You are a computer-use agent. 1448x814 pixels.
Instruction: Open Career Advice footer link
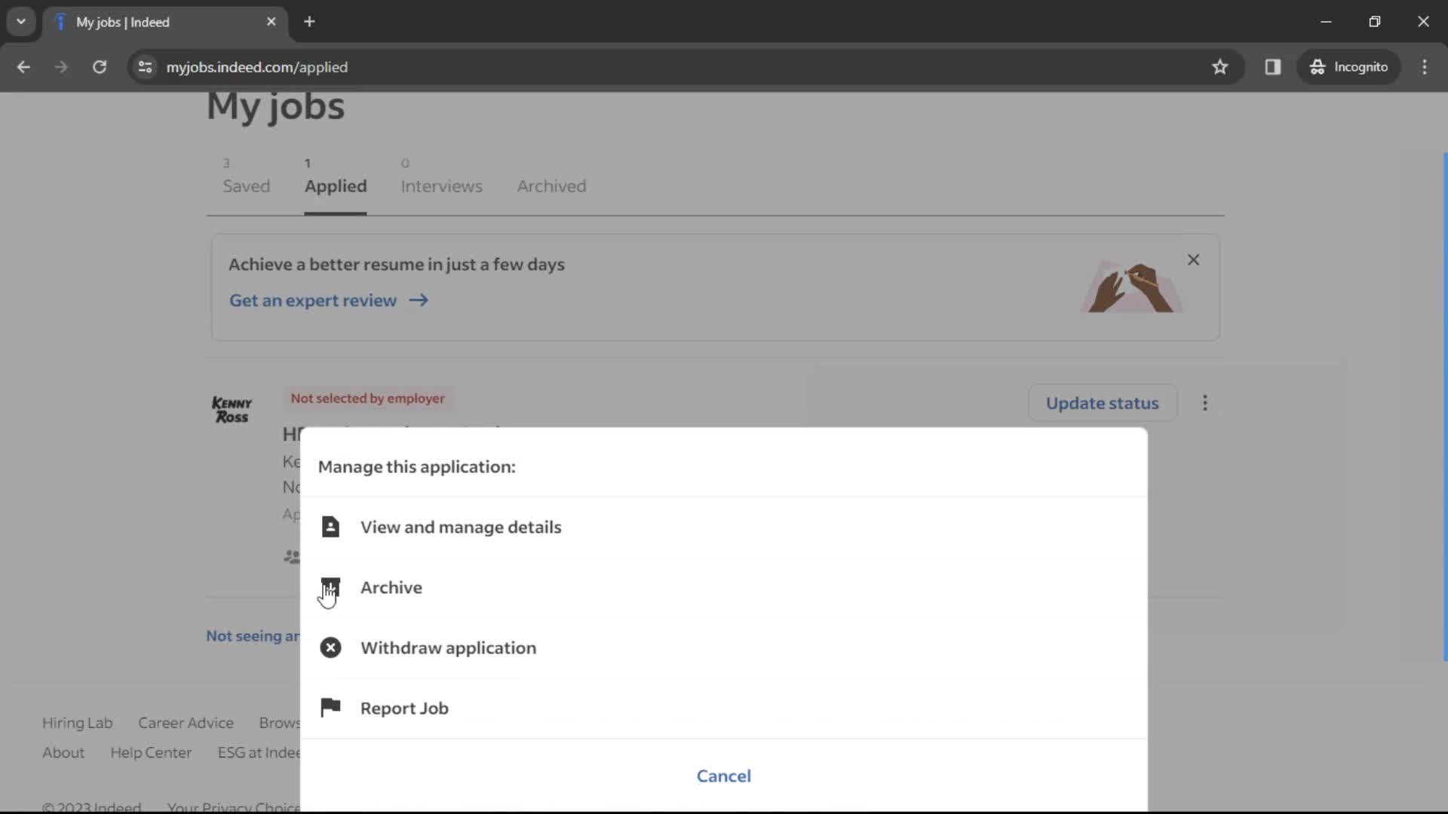[186, 723]
